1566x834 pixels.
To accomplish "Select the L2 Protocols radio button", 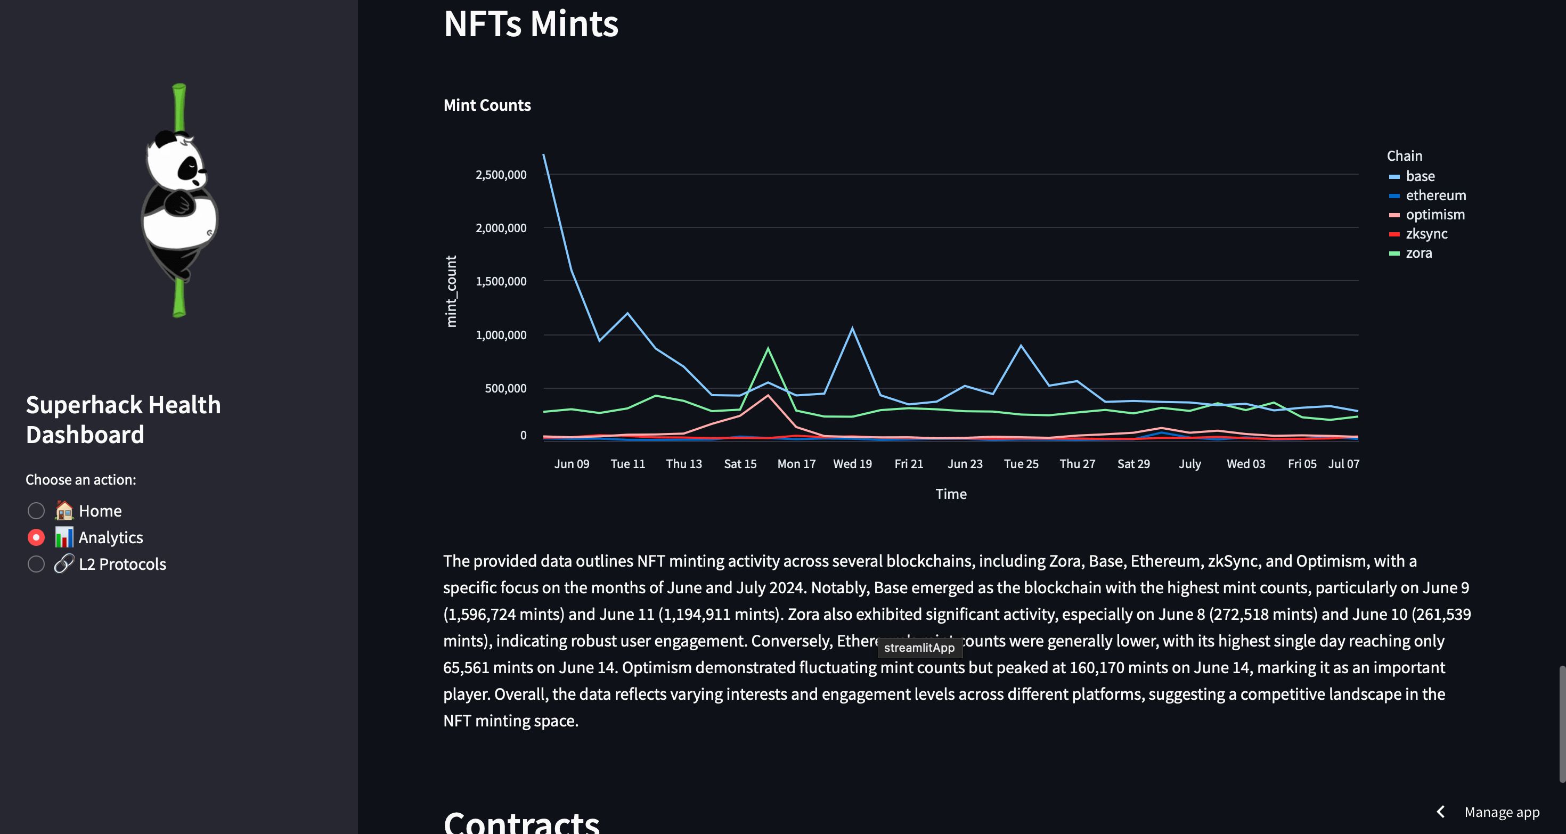I will [x=36, y=564].
